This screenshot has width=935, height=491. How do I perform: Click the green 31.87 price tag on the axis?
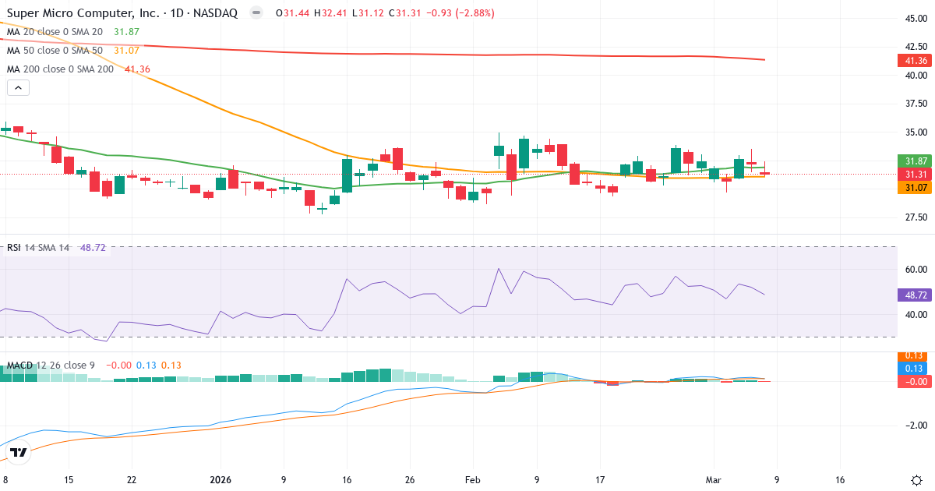pyautogui.click(x=912, y=161)
